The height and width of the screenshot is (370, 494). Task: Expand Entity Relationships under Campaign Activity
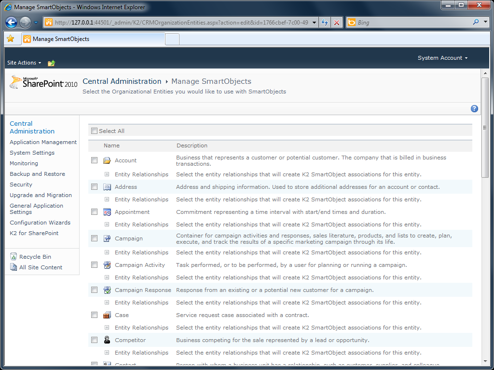point(107,277)
